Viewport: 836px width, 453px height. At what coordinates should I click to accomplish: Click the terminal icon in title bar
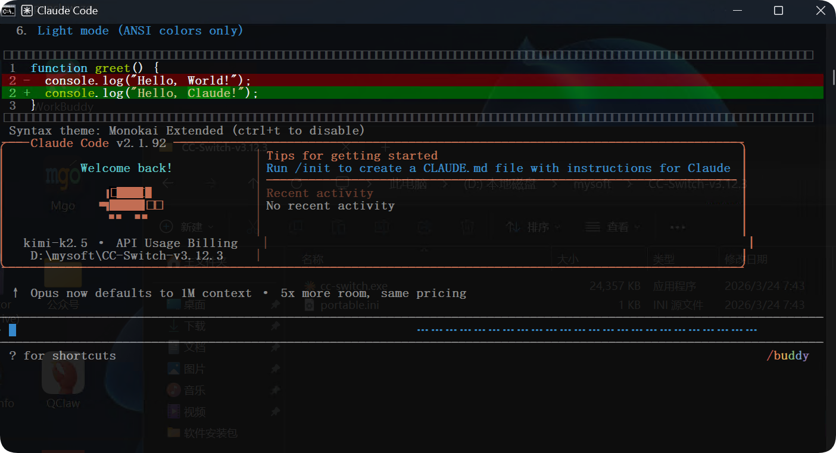[x=9, y=11]
